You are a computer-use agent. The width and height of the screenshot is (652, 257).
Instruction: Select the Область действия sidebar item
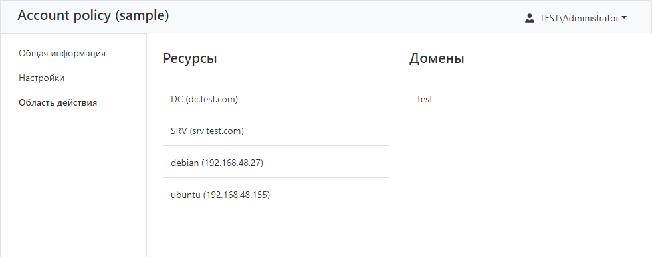point(58,102)
